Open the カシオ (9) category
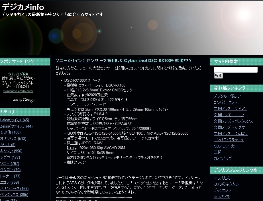The height and width of the screenshot is (201, 263). pos(8,145)
